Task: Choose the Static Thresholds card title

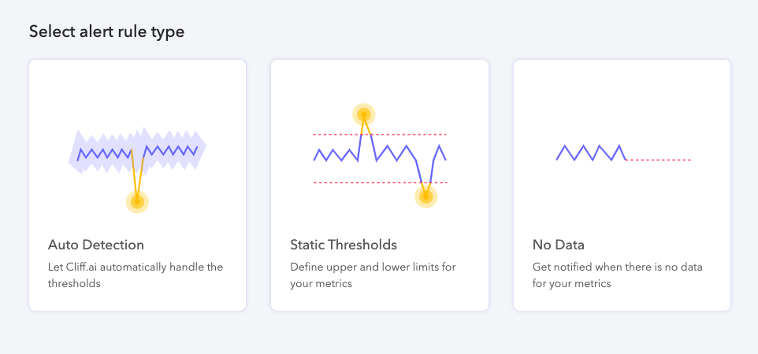Action: (344, 245)
